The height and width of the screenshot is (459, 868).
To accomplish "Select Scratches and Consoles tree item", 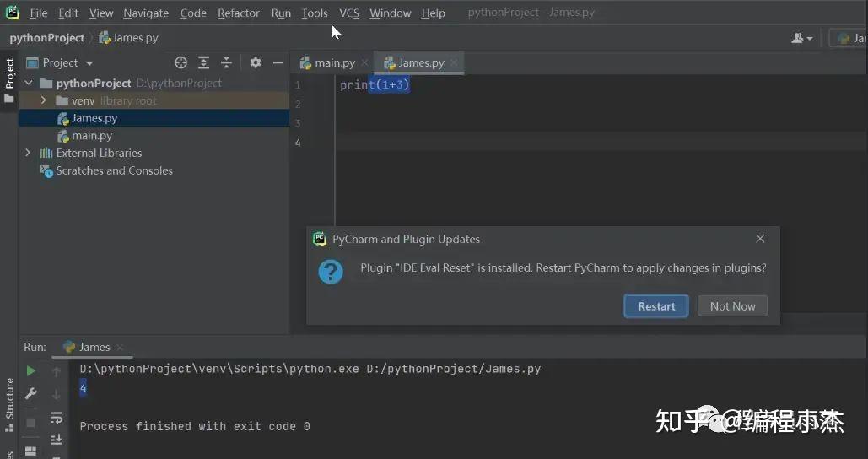I will [154, 171].
